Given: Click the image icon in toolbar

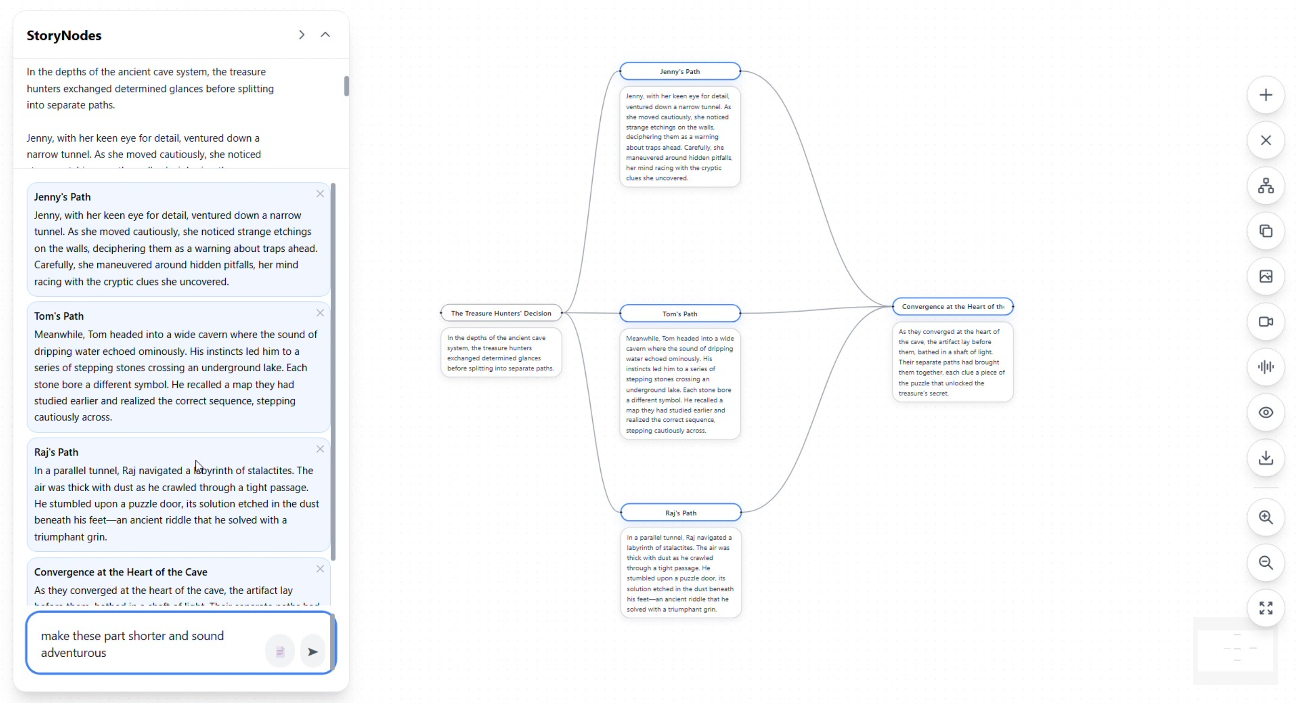Looking at the screenshot, I should click(1265, 276).
